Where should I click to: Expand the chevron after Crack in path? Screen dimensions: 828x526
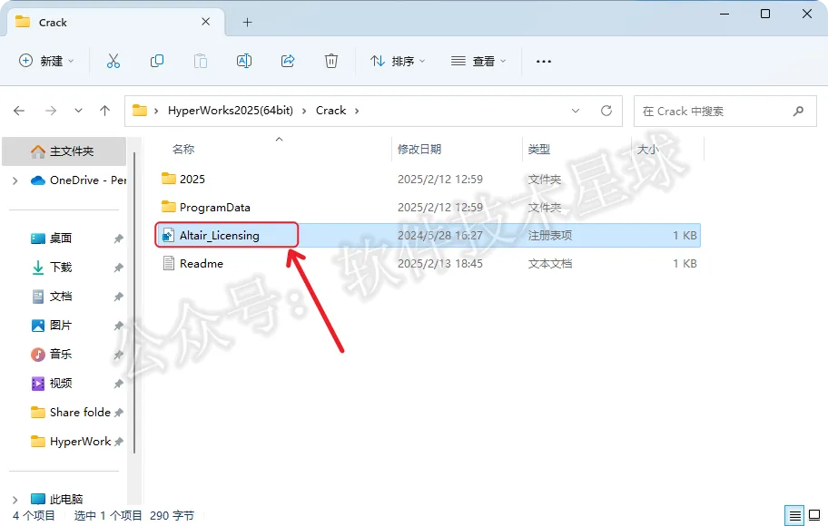click(357, 111)
